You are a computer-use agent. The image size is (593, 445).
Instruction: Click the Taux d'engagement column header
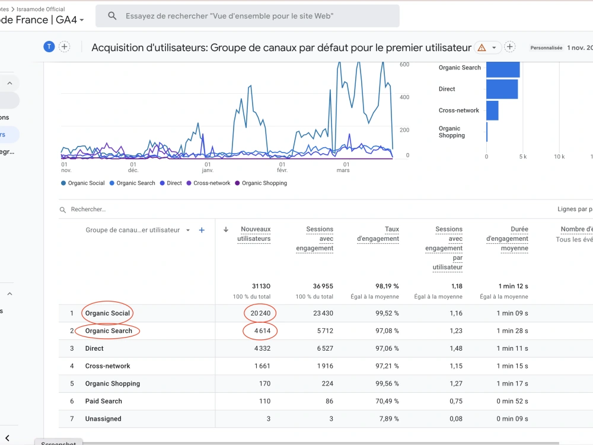coord(378,234)
